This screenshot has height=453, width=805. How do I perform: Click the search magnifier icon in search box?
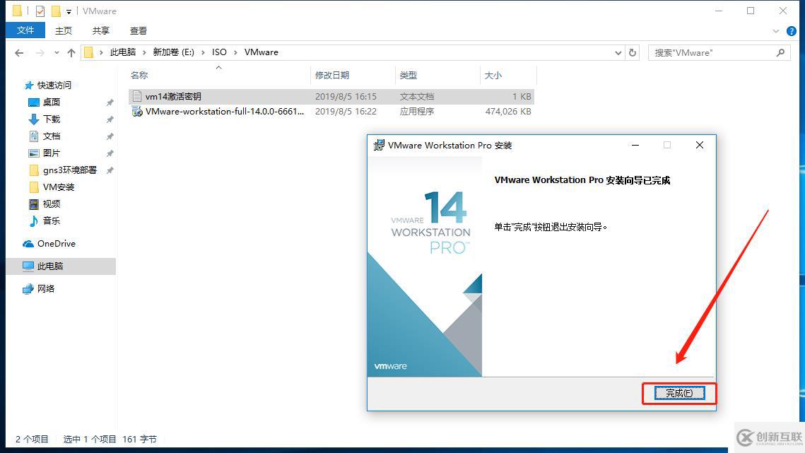pyautogui.click(x=780, y=52)
